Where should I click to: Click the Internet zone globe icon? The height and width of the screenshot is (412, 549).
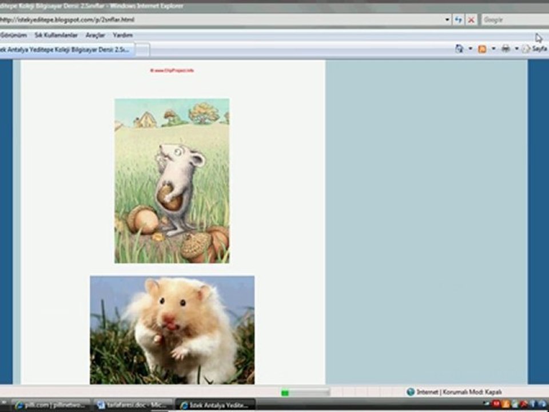point(411,392)
